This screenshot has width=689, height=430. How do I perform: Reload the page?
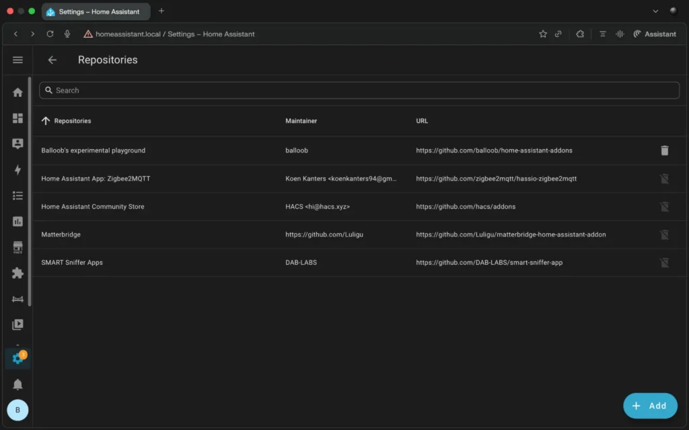(x=50, y=34)
